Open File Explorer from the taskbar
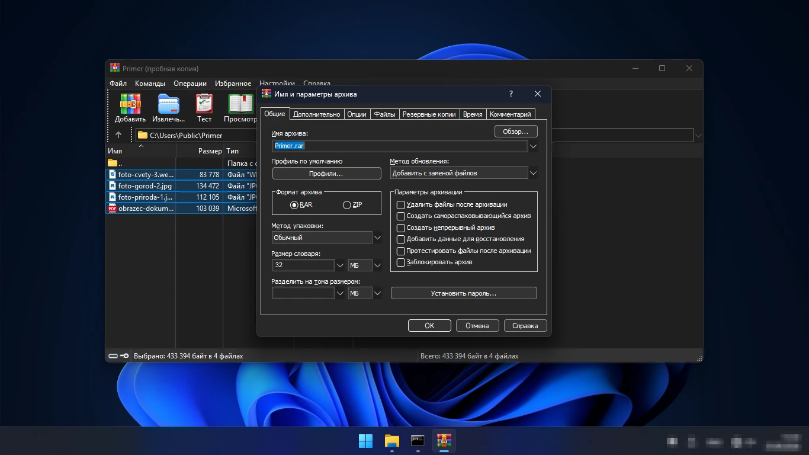 coord(392,441)
